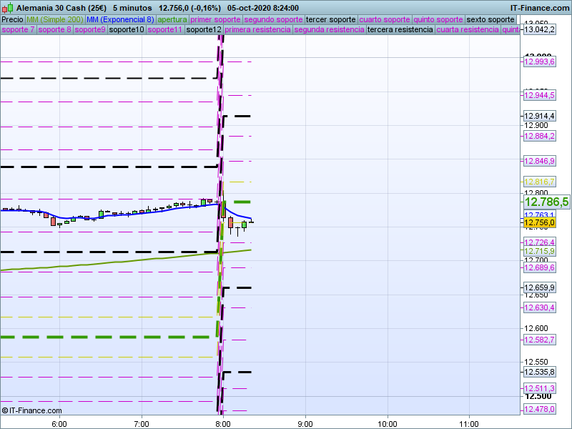Click the green 12.786,5 price tag
Viewport: 572px width, 429px height.
tap(546, 202)
